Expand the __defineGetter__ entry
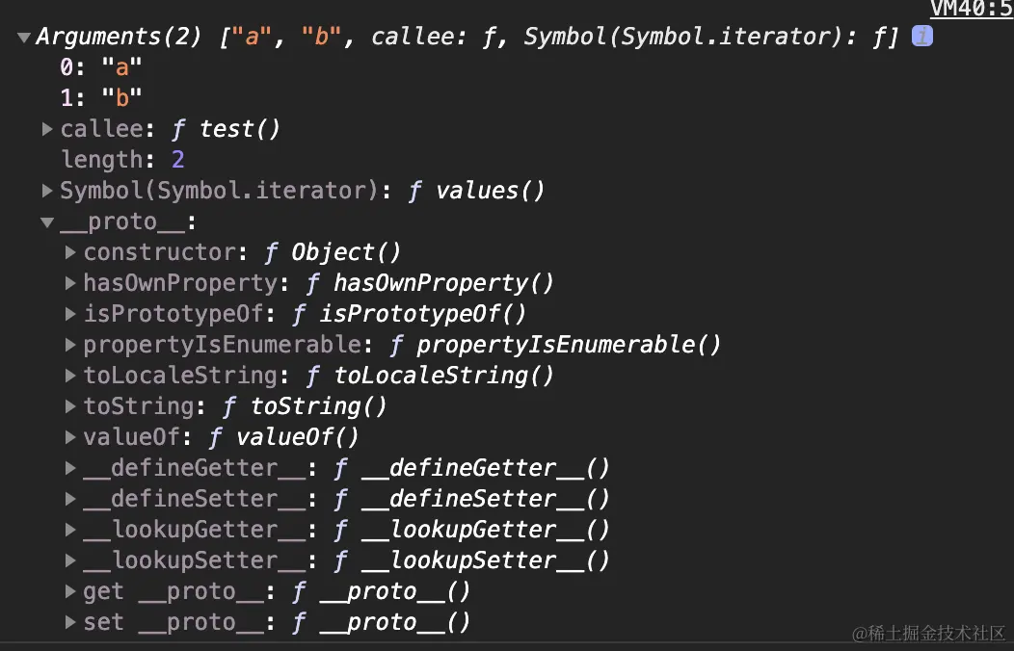1014x651 pixels. click(71, 468)
